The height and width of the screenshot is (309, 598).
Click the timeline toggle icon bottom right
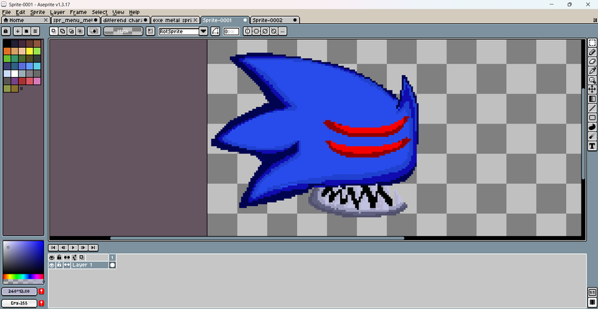pyautogui.click(x=592, y=302)
